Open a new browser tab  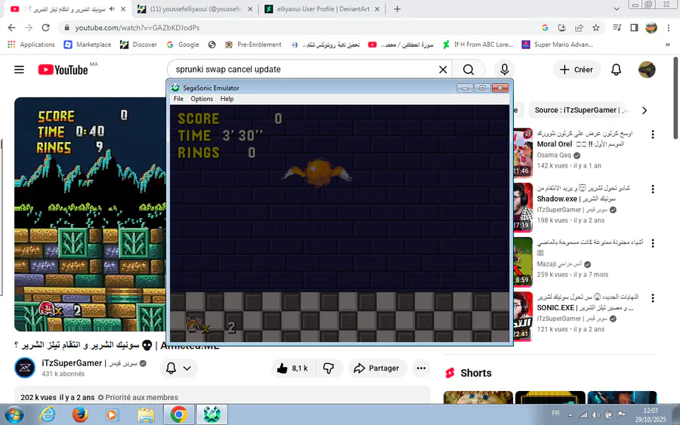coord(397,9)
